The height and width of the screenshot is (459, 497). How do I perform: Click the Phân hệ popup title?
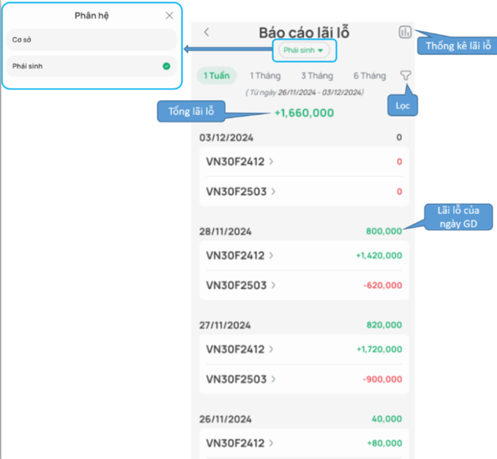coord(92,15)
